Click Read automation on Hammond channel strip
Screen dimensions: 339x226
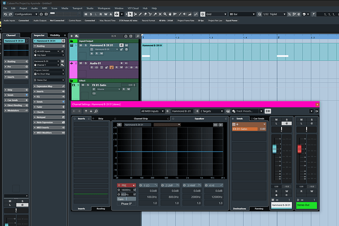[x=276, y=191]
